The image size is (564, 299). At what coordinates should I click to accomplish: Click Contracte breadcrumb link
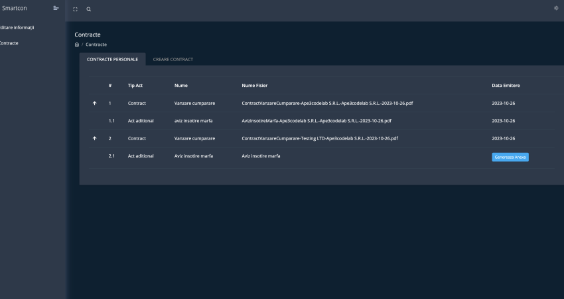pos(96,45)
